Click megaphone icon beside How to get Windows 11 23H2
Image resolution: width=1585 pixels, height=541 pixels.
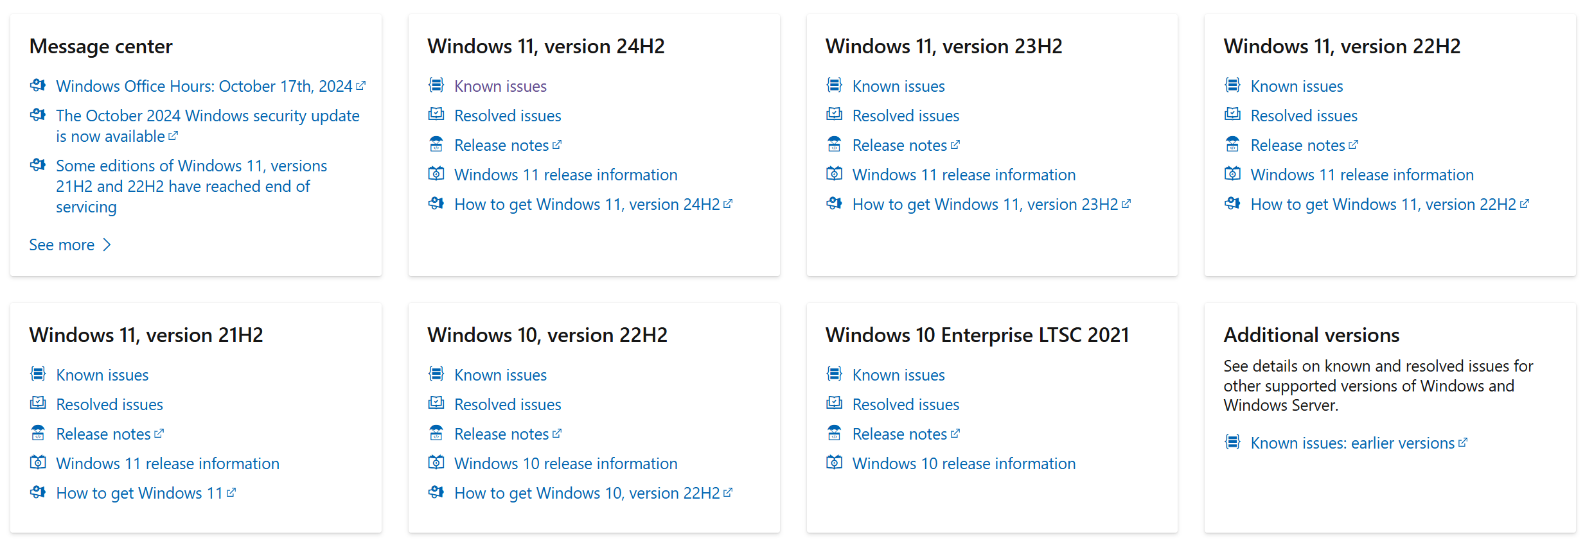coord(834,203)
